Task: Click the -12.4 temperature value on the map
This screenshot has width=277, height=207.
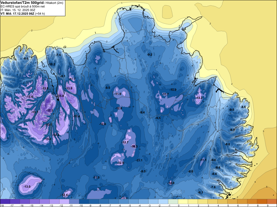Action: 64,195
